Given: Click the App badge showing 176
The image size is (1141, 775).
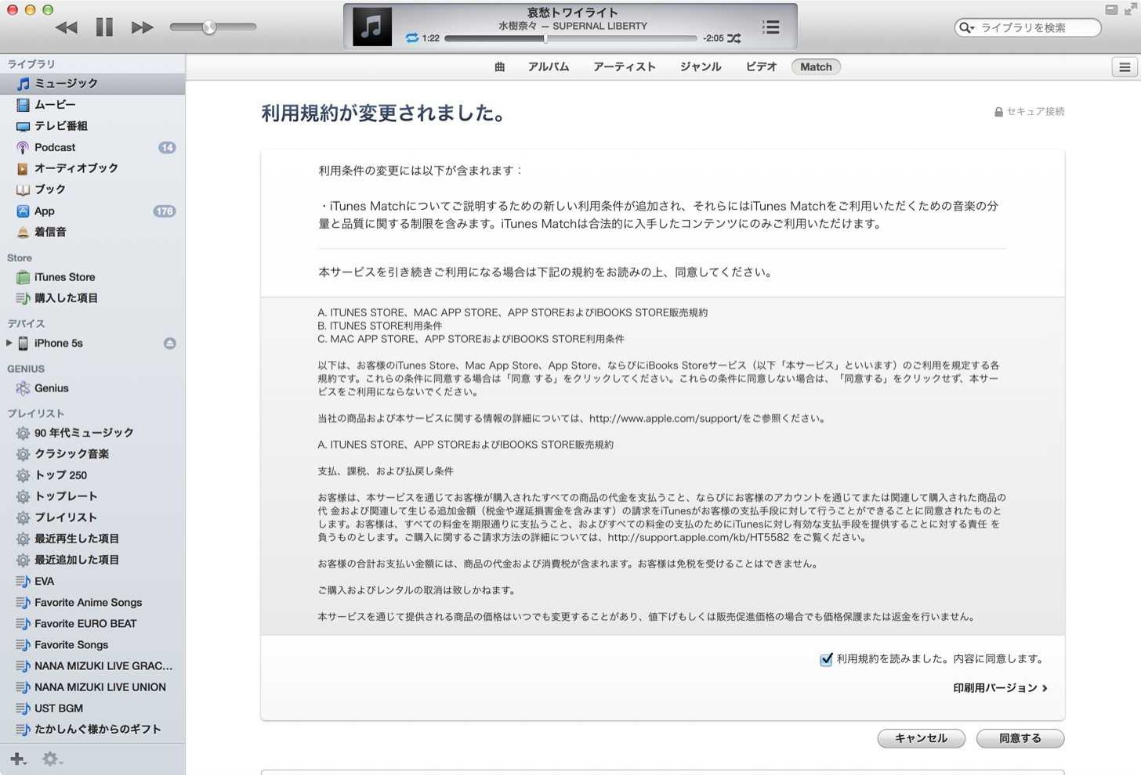Looking at the screenshot, I should click(x=165, y=211).
